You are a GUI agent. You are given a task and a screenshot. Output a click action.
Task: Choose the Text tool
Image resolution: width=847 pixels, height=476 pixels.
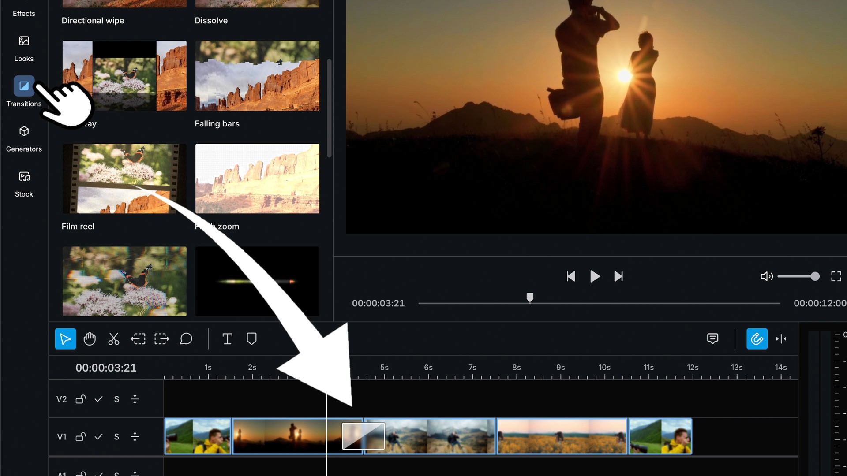pos(227,339)
